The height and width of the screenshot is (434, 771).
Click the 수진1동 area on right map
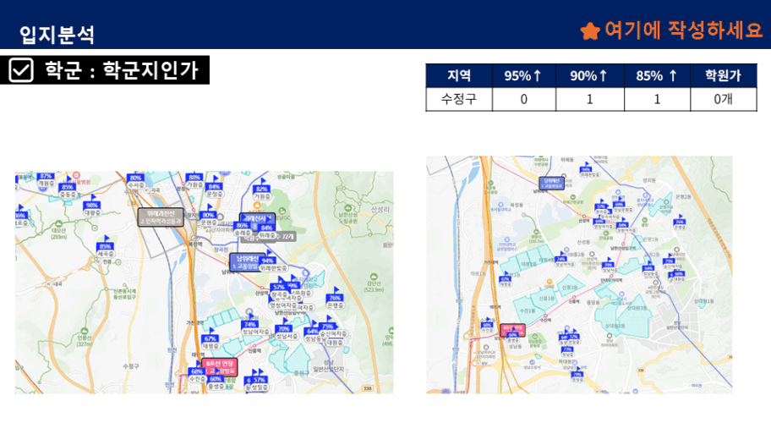click(528, 311)
